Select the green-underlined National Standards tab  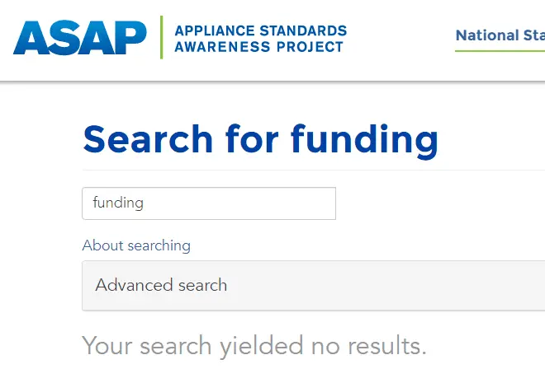pos(500,35)
